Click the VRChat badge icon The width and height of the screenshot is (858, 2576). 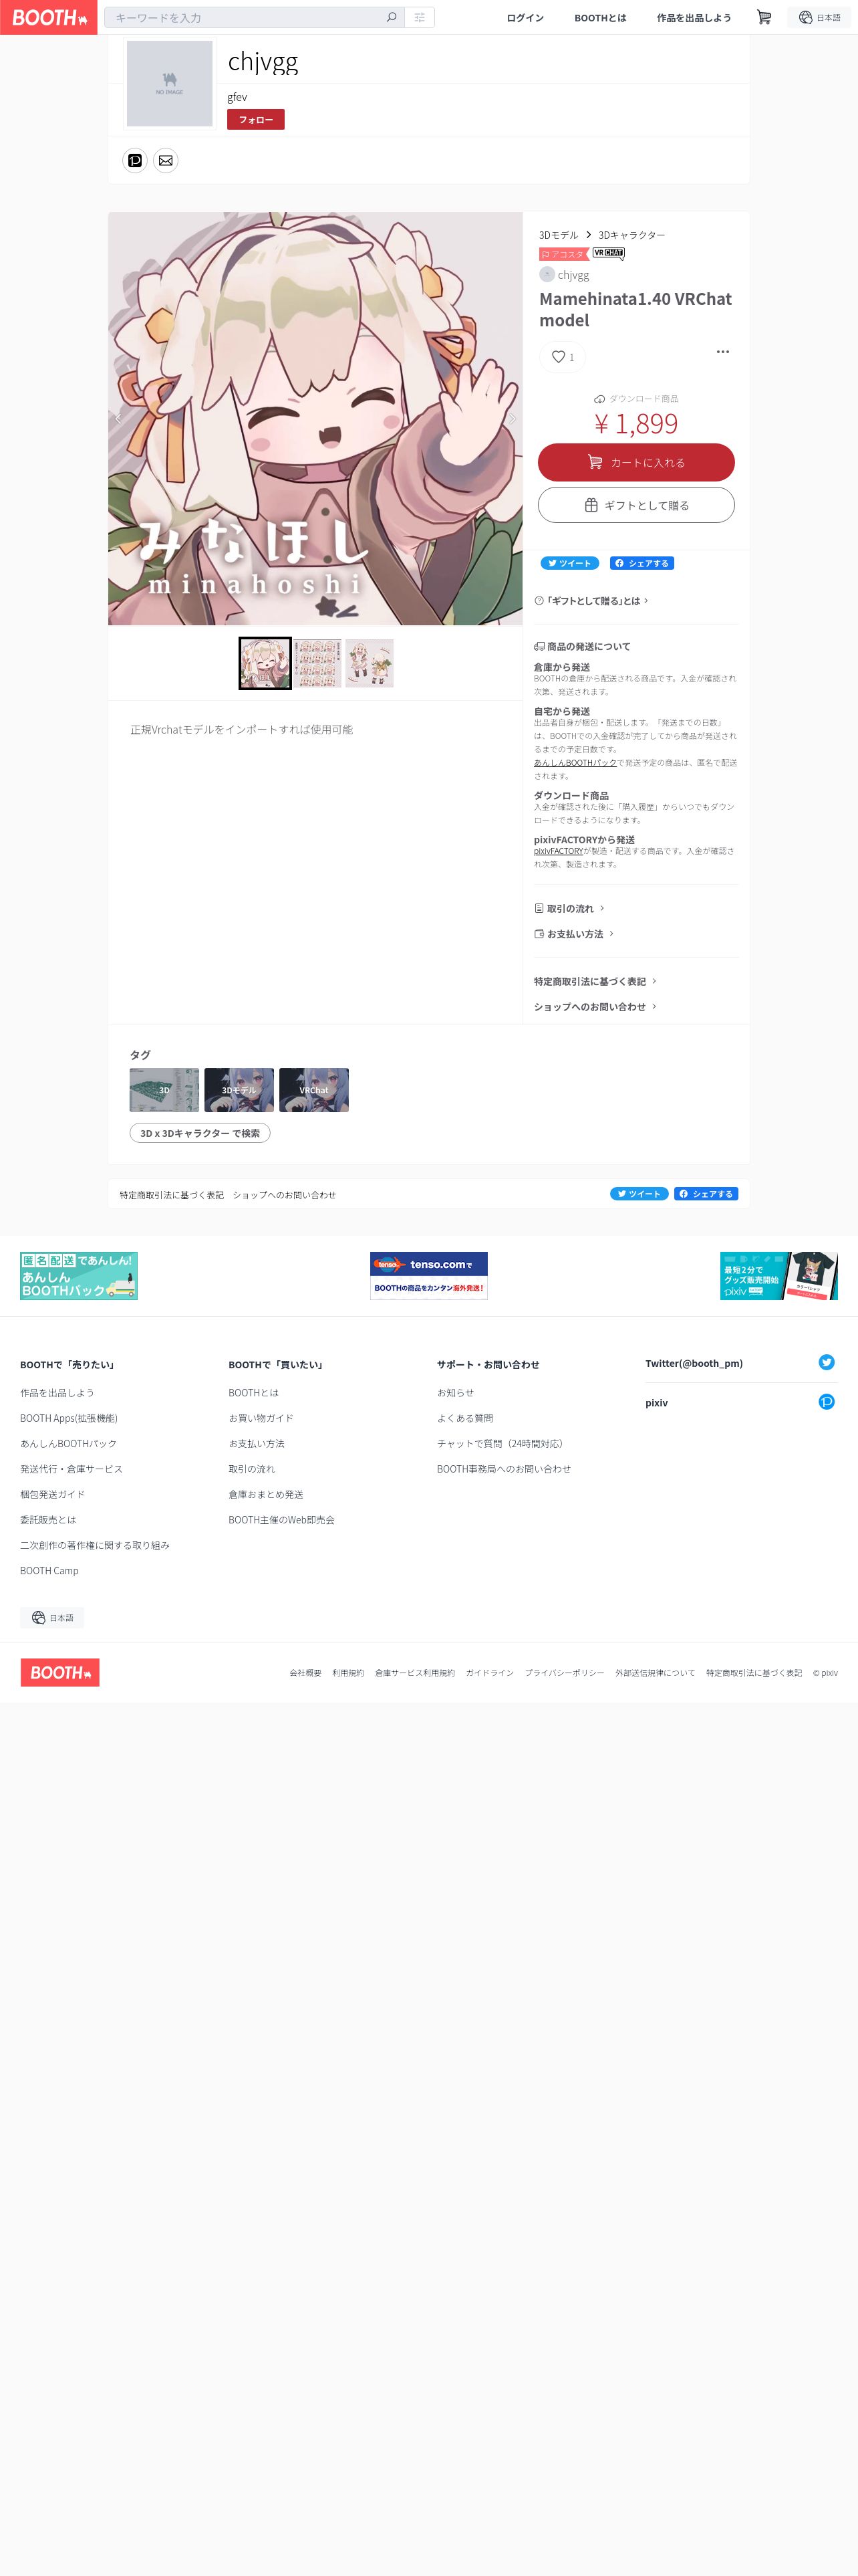pyautogui.click(x=608, y=253)
